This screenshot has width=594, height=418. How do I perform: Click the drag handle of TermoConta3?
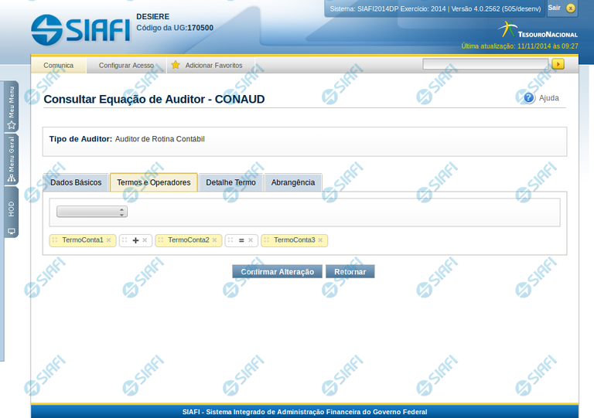[266, 240]
